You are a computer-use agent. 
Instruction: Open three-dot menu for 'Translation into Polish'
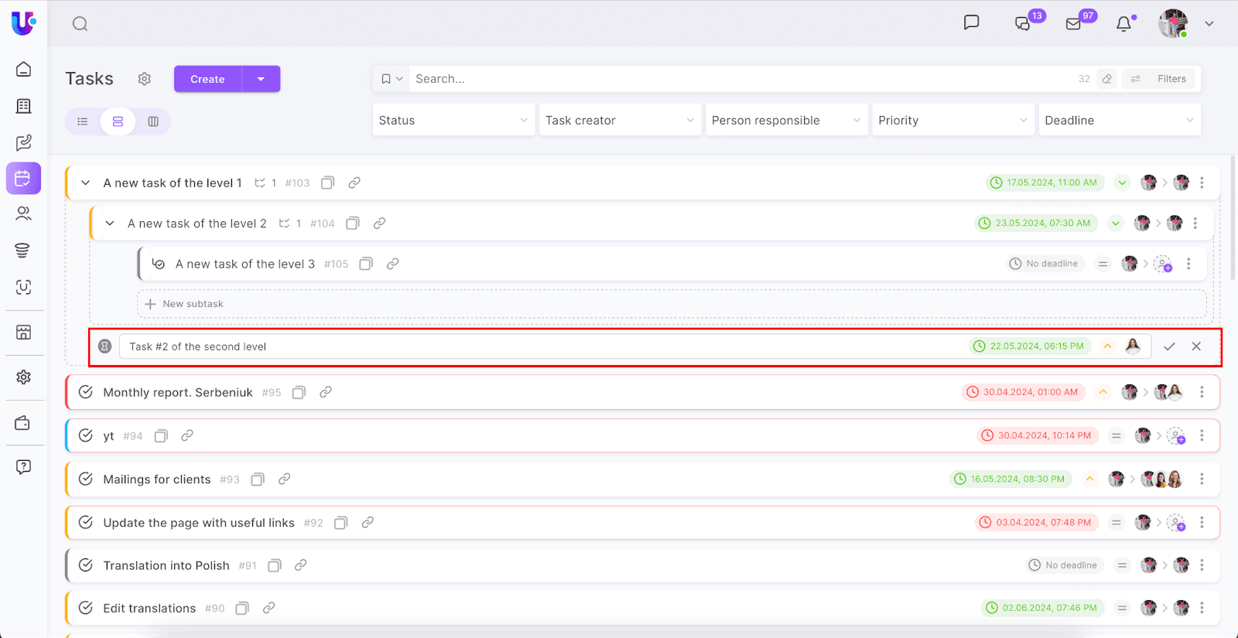coord(1202,565)
